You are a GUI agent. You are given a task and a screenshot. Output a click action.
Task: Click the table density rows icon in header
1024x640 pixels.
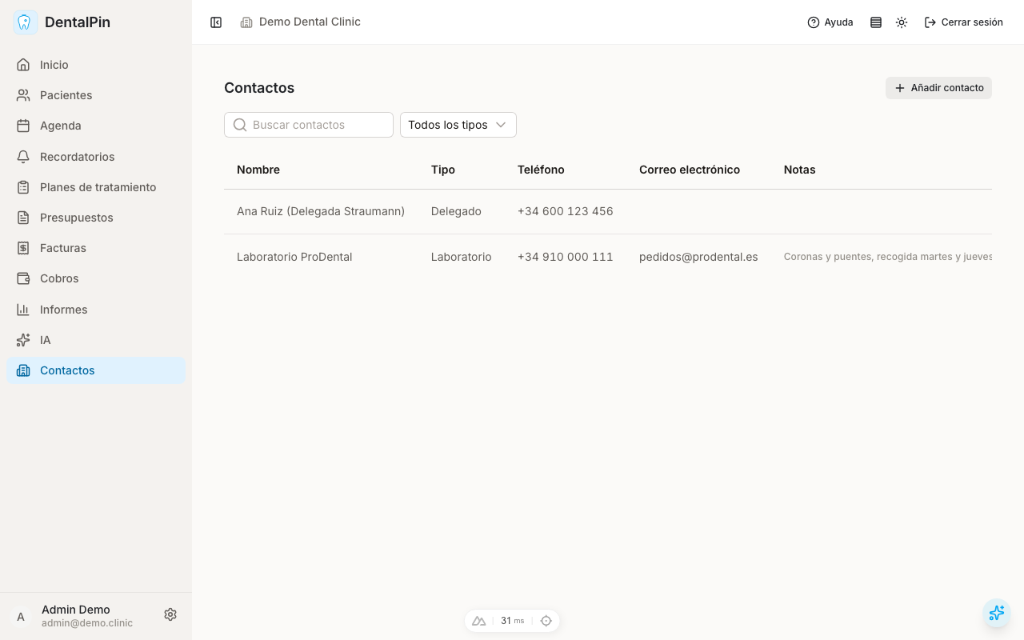coord(876,22)
